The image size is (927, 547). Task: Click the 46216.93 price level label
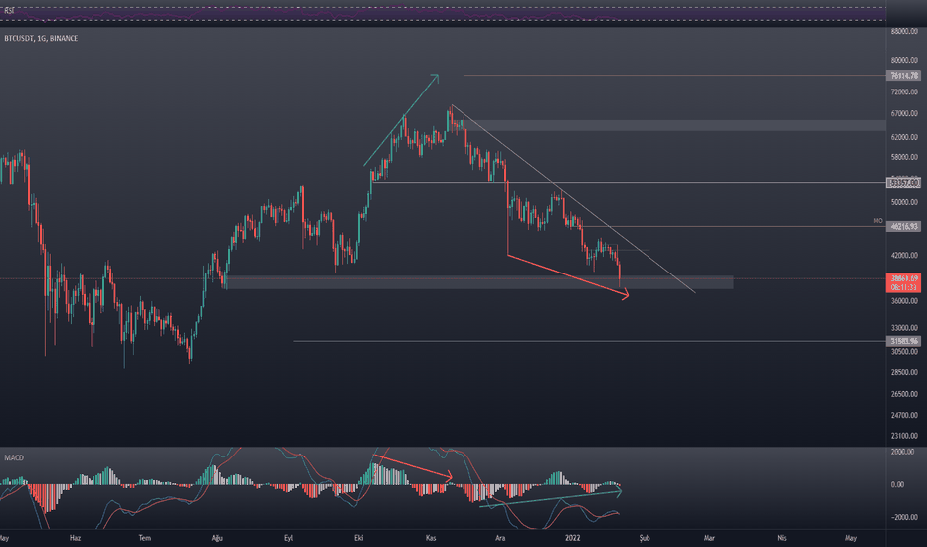904,227
